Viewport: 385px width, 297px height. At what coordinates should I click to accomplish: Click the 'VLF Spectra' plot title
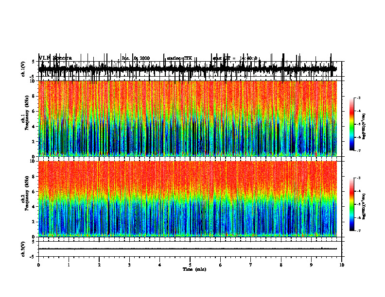pos(55,58)
